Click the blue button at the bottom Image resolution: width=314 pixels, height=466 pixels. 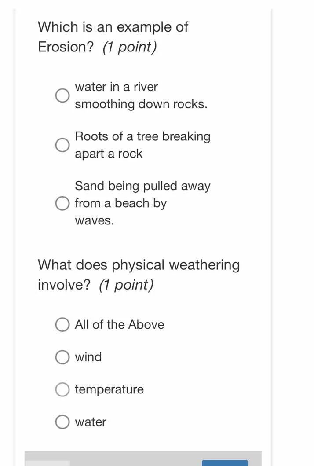click(225, 463)
